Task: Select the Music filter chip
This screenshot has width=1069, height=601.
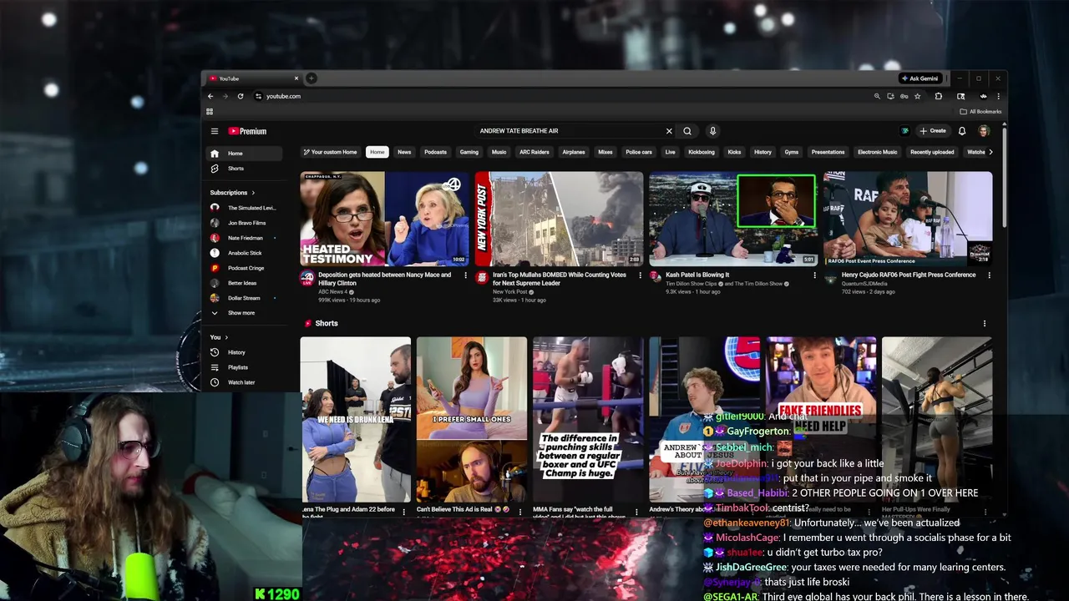Action: [499, 152]
